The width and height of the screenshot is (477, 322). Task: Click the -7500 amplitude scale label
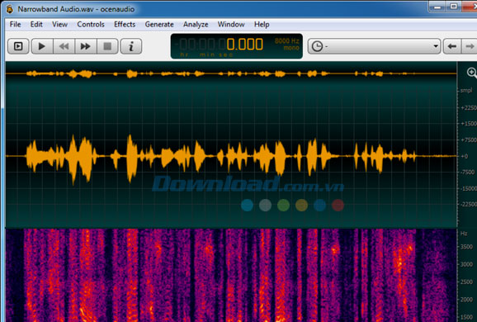click(468, 173)
